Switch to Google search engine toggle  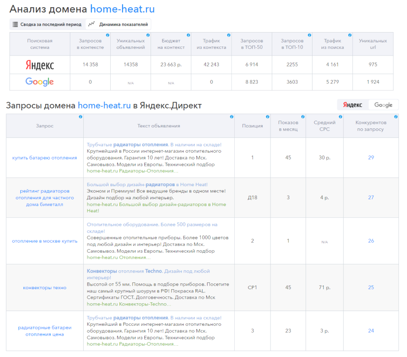click(383, 105)
